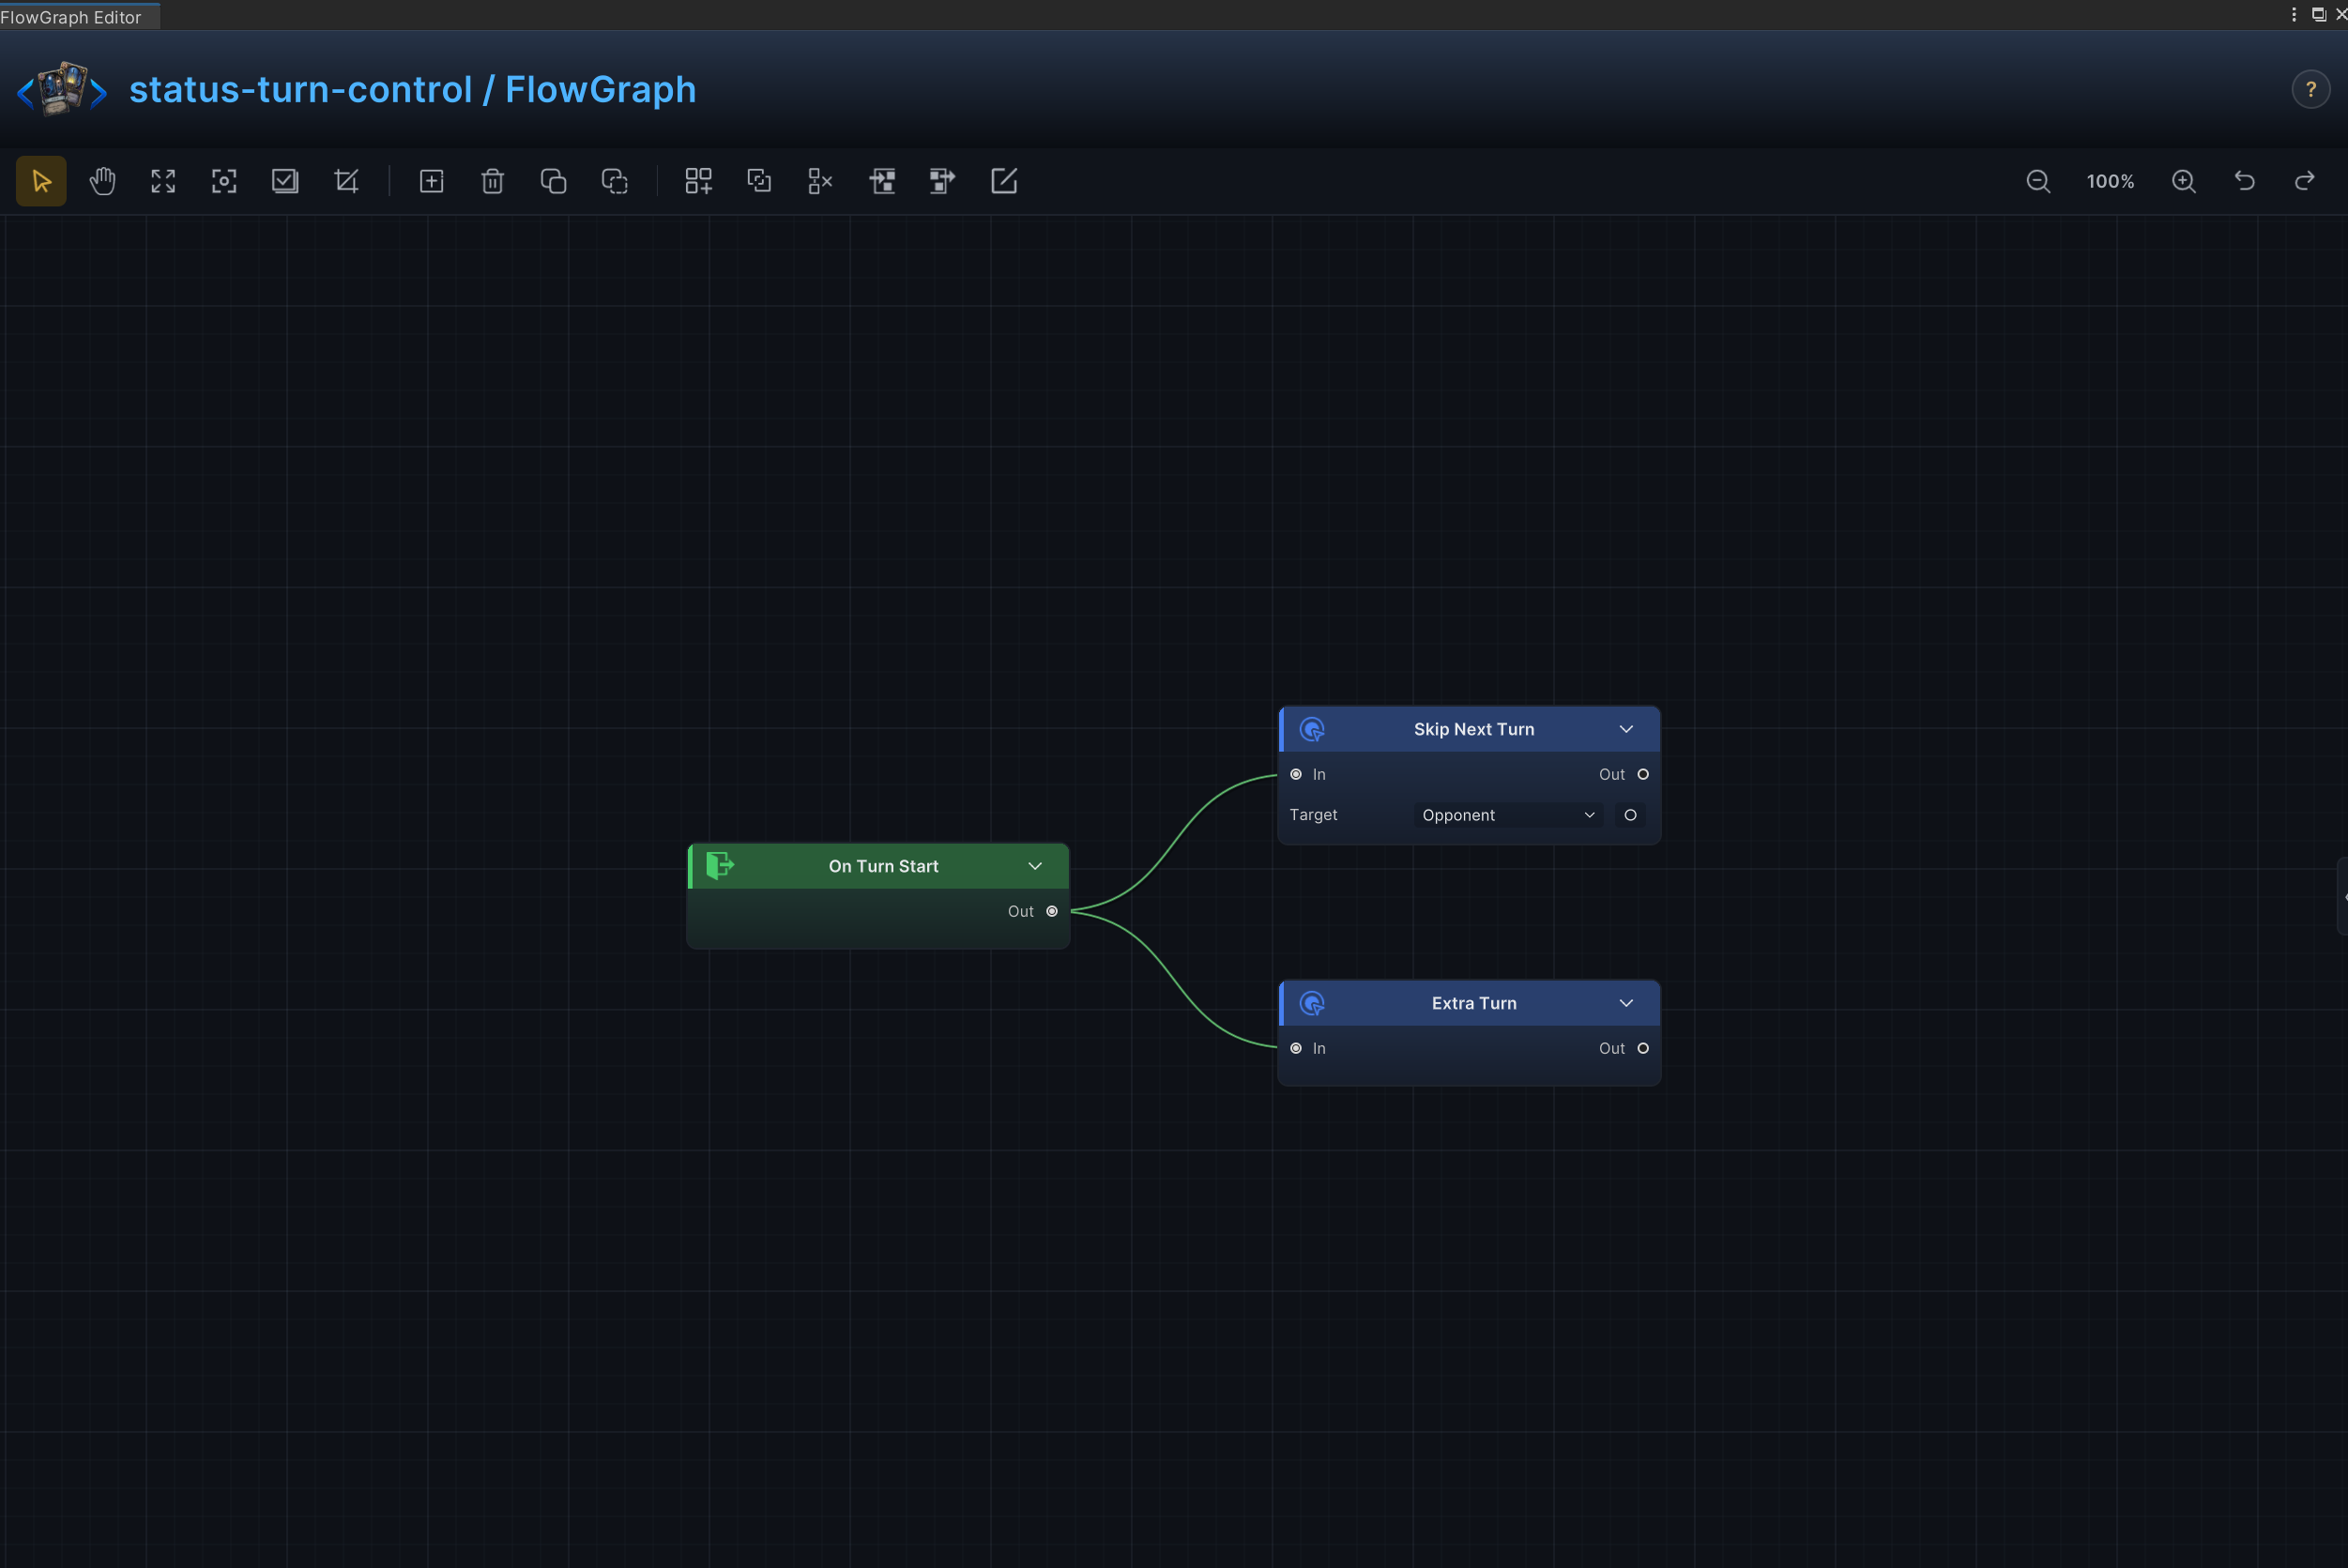Open the Target Opponent dropdown
Viewport: 2348px width, 1568px height.
[1508, 815]
